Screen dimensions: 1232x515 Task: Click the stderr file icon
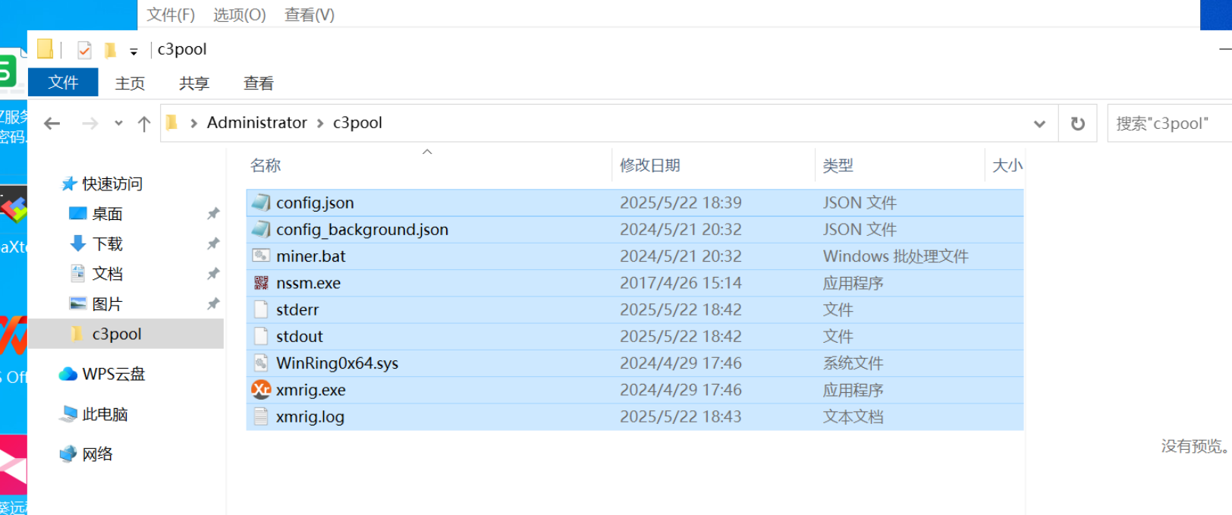pos(261,309)
